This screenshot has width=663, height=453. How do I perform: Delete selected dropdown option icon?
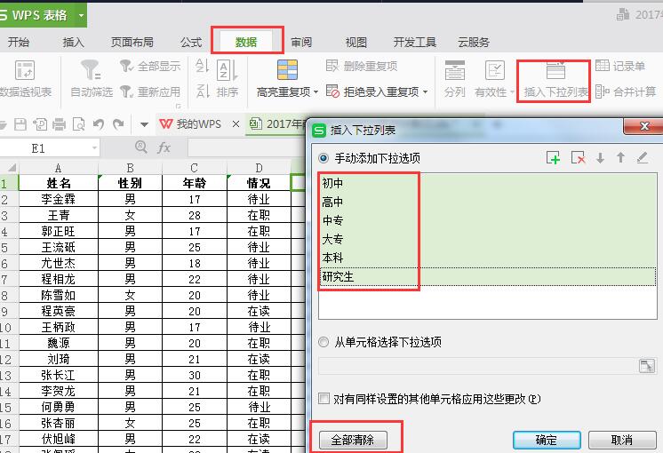point(578,157)
